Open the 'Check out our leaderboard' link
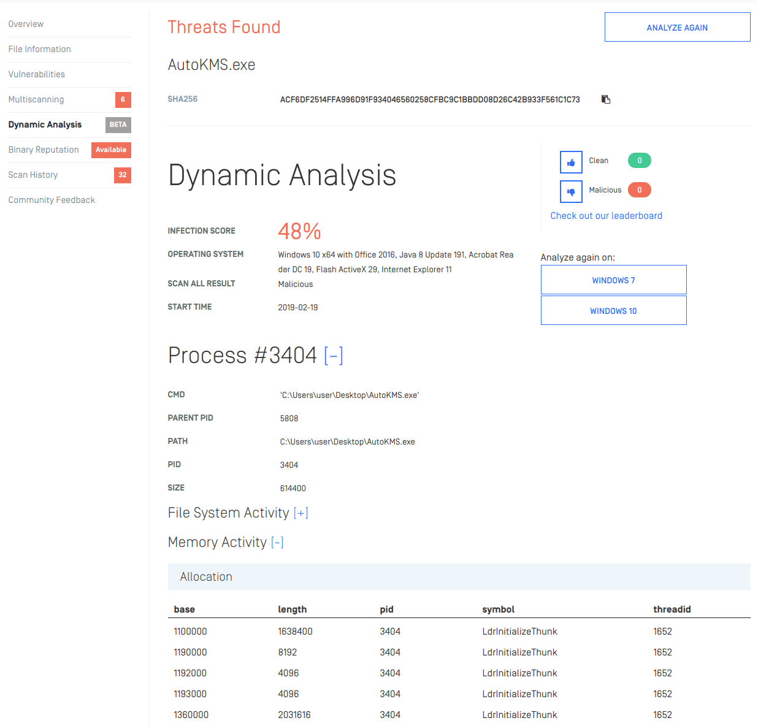 pos(606,216)
